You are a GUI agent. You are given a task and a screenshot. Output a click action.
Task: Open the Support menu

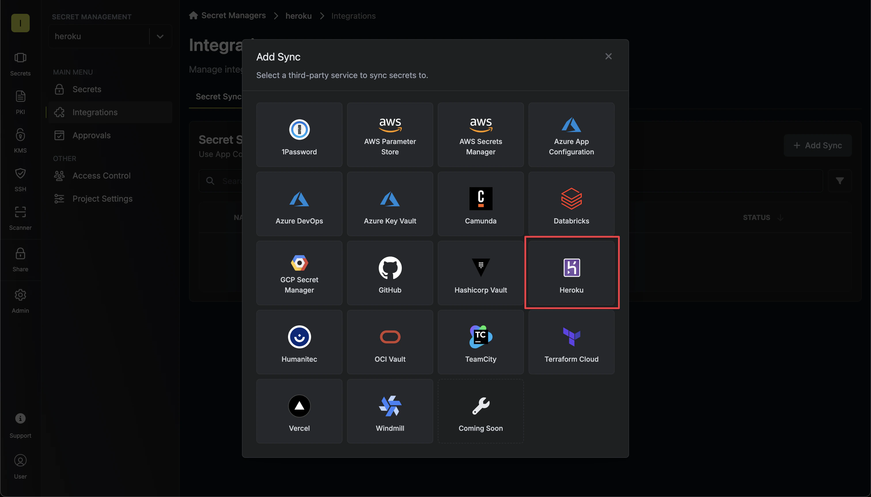20,426
